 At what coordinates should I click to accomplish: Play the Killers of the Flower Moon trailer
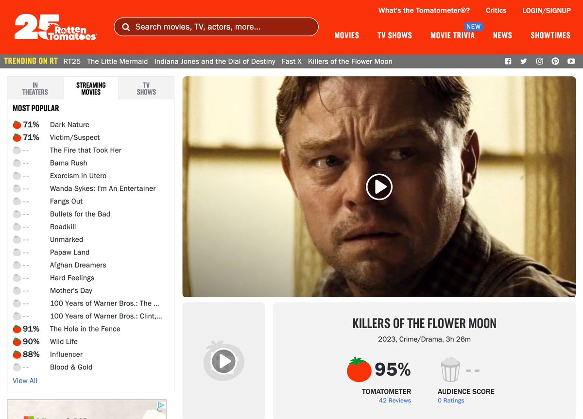click(379, 186)
